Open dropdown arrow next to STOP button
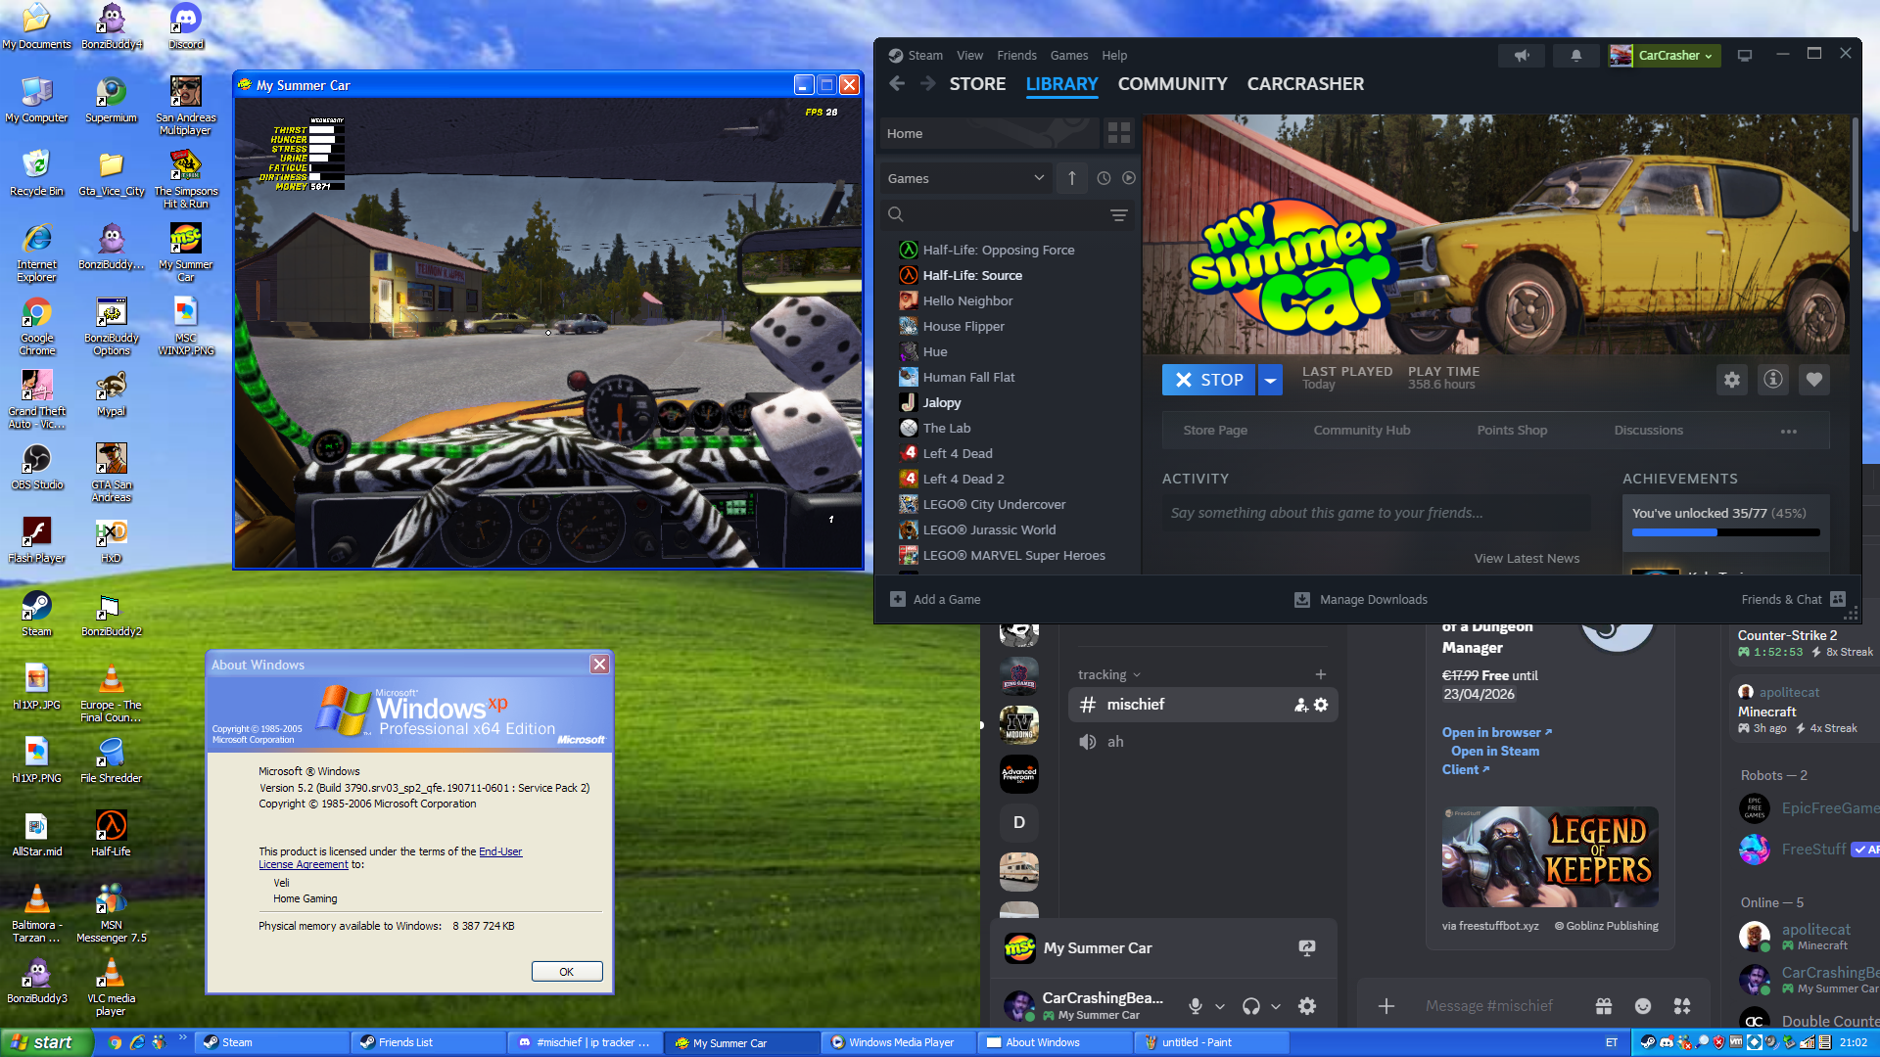Screen dimensions: 1880x1057 (x=1270, y=380)
